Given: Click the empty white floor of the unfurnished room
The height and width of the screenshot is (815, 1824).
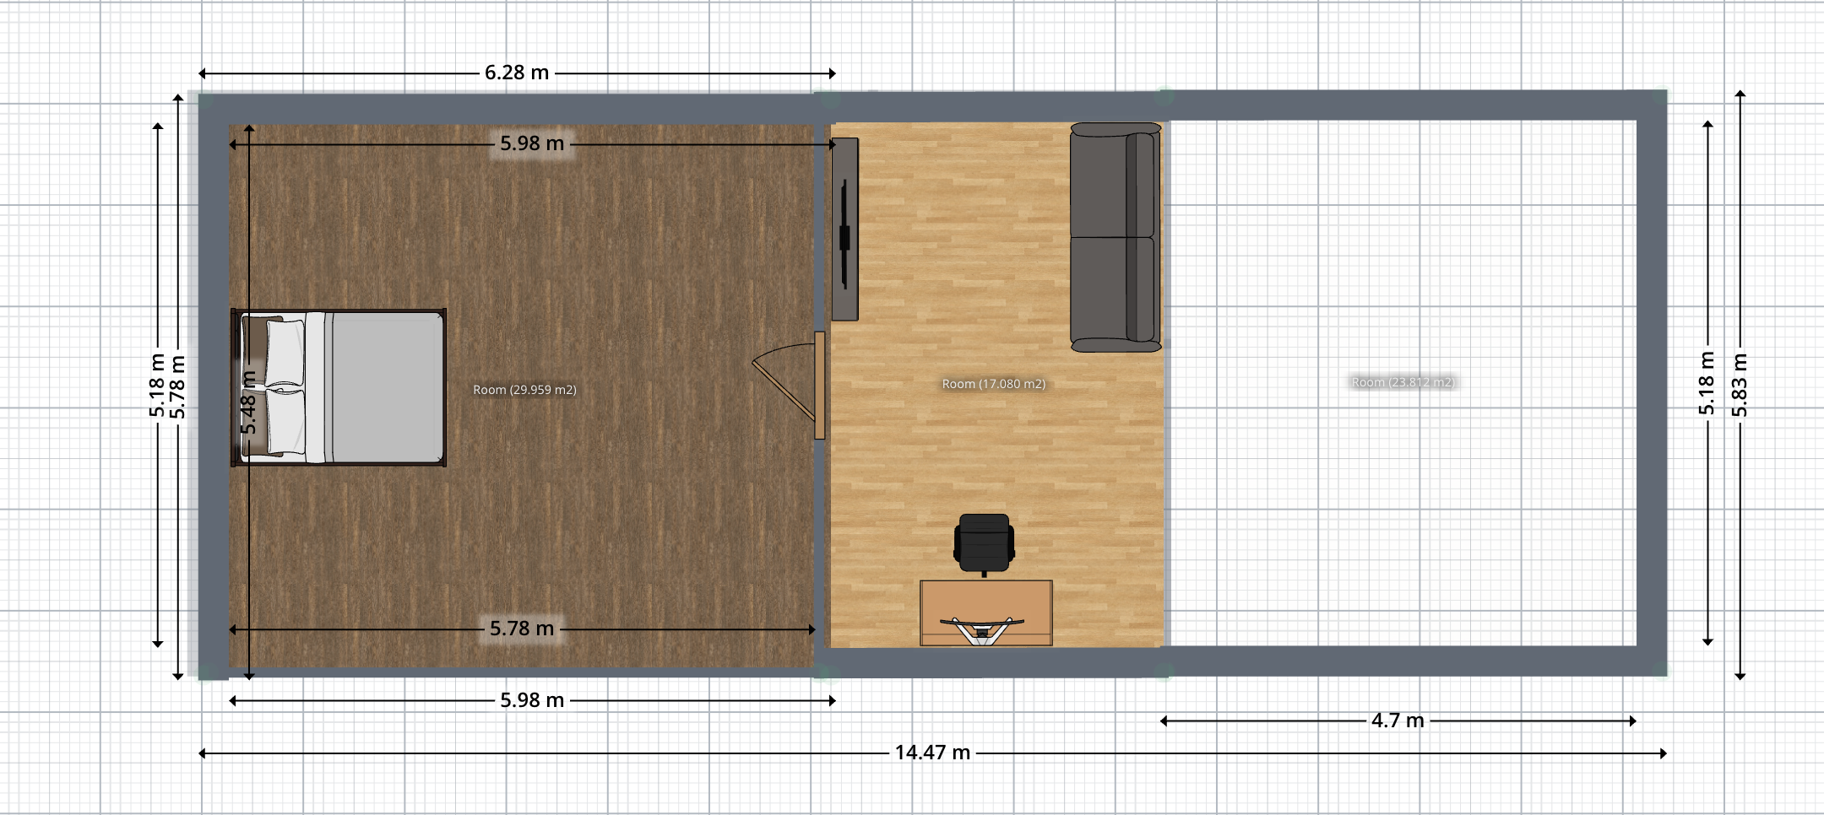Looking at the screenshot, I should coord(1402,506).
